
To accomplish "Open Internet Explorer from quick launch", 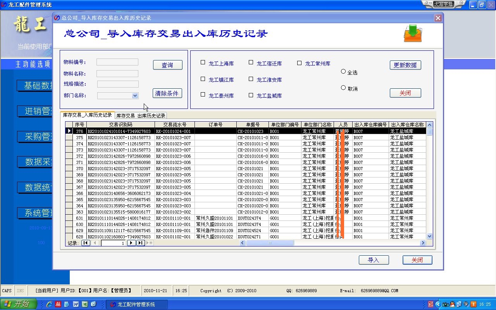I will (49, 304).
